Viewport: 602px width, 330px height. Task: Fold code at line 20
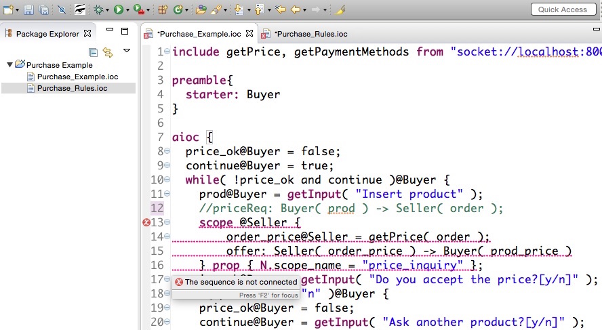(x=167, y=322)
